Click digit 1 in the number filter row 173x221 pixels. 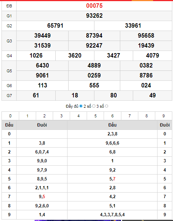(x=27, y=116)
